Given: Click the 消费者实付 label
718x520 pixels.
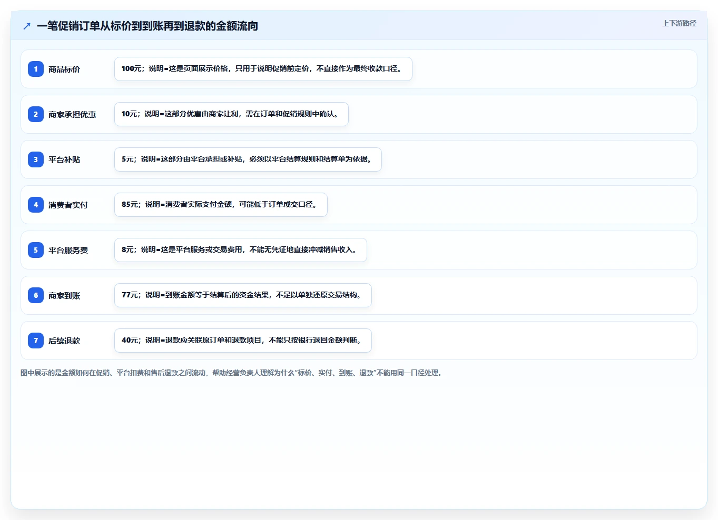Looking at the screenshot, I should (x=68, y=205).
